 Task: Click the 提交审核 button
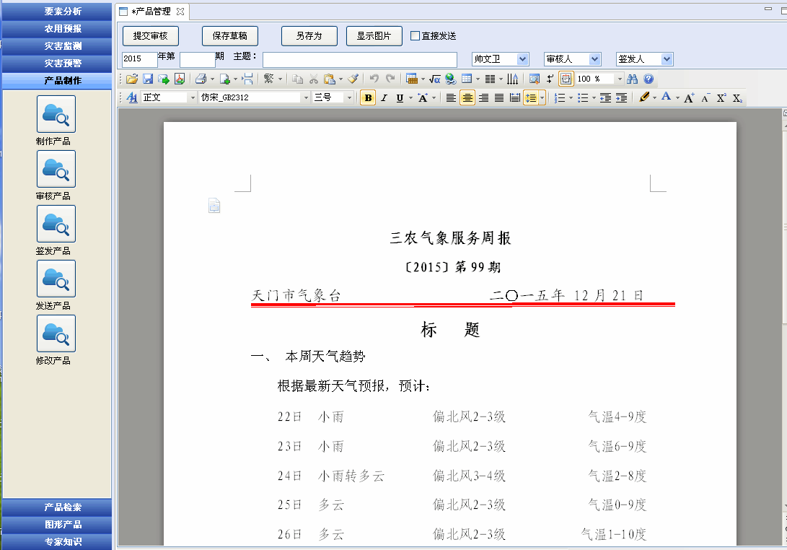pyautogui.click(x=151, y=36)
